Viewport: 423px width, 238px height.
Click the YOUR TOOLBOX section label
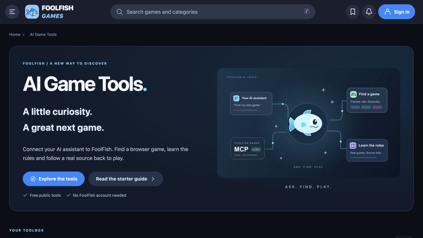tap(26, 230)
